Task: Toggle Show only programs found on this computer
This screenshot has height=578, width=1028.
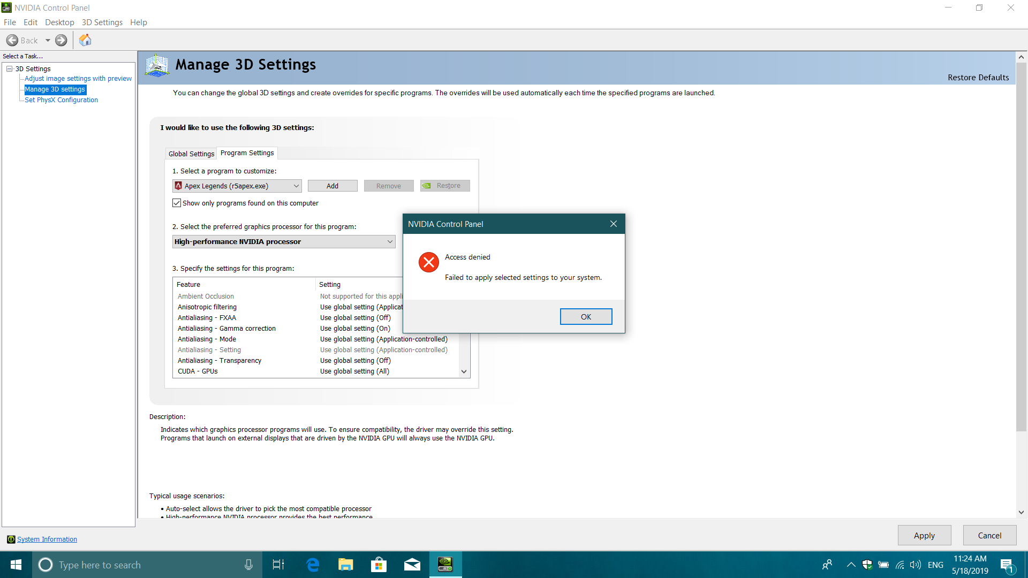Action: tap(177, 203)
